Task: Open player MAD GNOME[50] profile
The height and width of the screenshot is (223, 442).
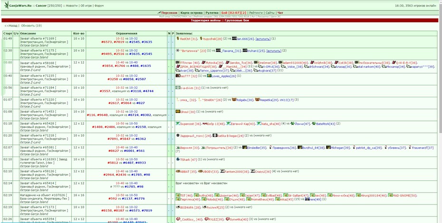Action: point(405,195)
